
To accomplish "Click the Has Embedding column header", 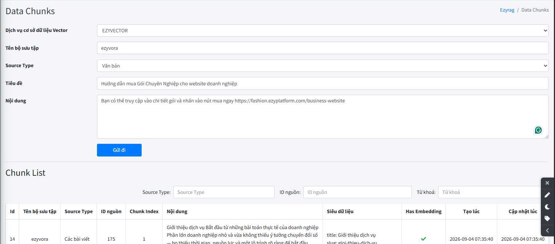I will pos(424,211).
